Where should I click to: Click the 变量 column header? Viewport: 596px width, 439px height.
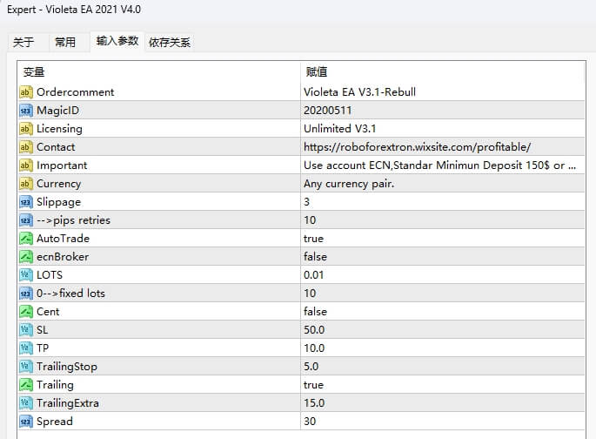pos(34,72)
